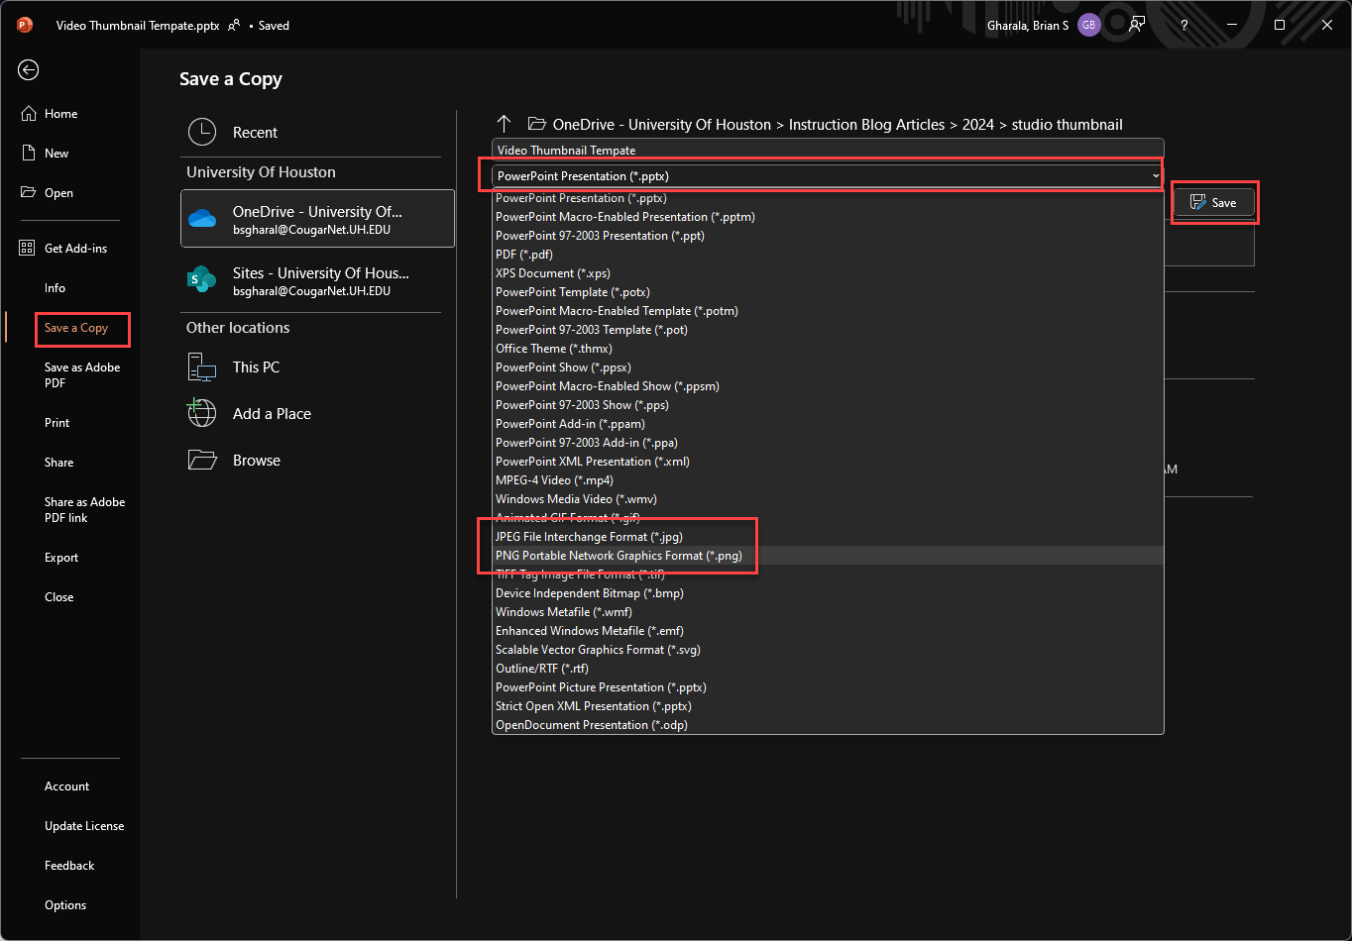Open the Export page
The height and width of the screenshot is (941, 1352).
click(61, 558)
